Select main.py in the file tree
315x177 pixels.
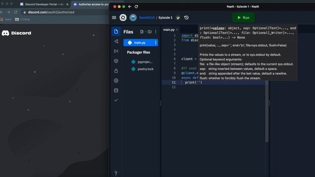141,43
